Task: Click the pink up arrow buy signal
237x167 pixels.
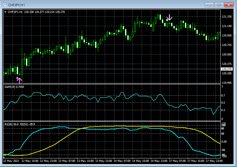Action: [20, 80]
